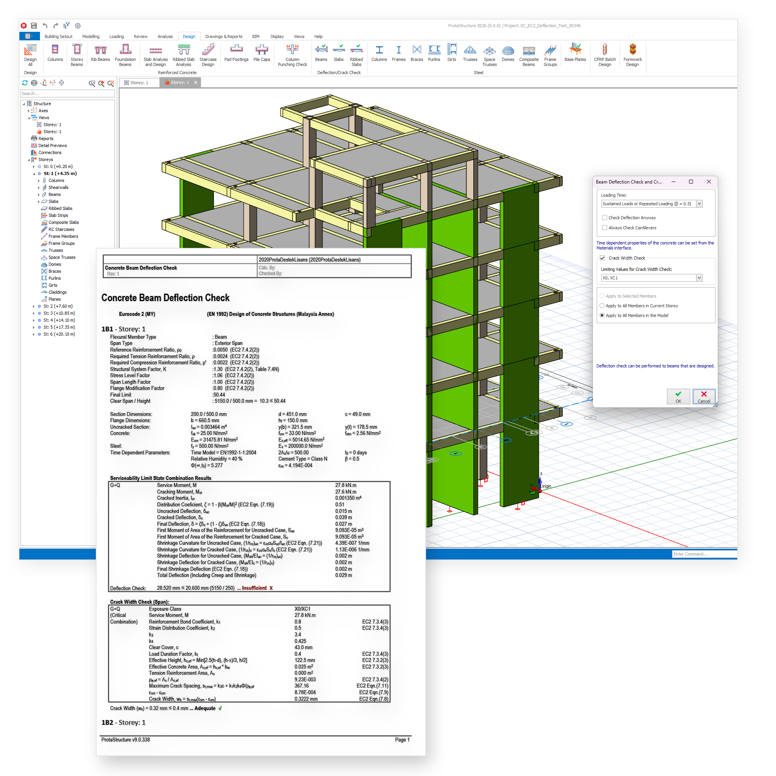The height and width of the screenshot is (776, 776).
Task: Expand the St: 2 (+7.60 m) storey node
Action: click(34, 307)
